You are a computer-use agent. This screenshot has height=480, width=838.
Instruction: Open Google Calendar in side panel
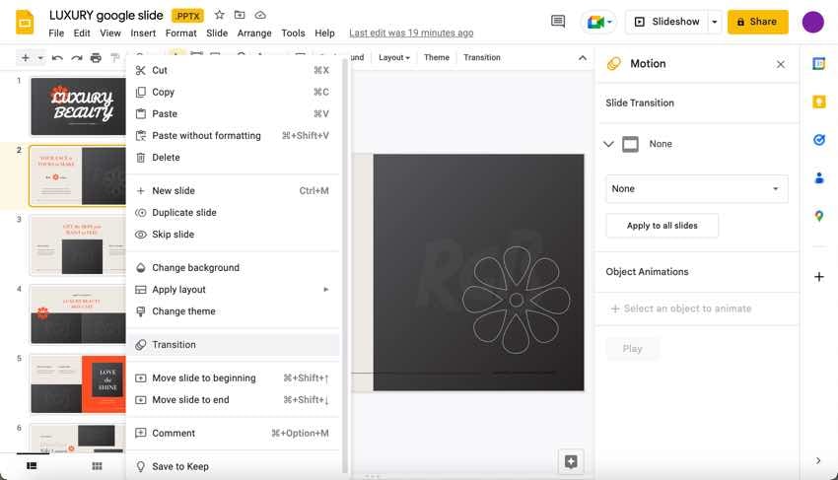tap(818, 64)
